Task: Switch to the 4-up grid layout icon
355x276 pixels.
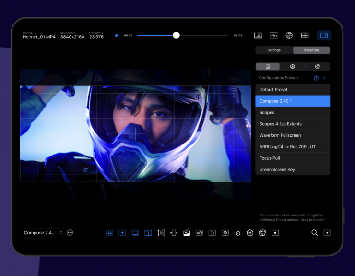Action: [x=305, y=36]
